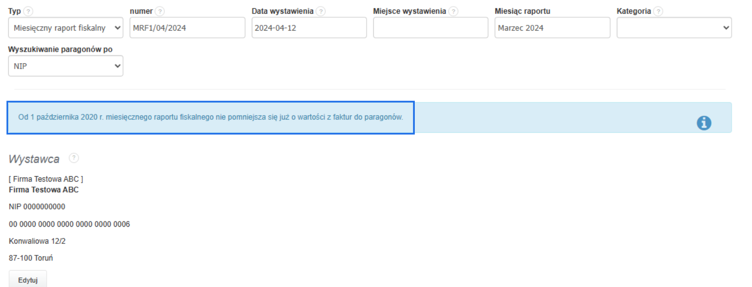Click help icon next to numer label
The width and height of the screenshot is (752, 287).
160,11
